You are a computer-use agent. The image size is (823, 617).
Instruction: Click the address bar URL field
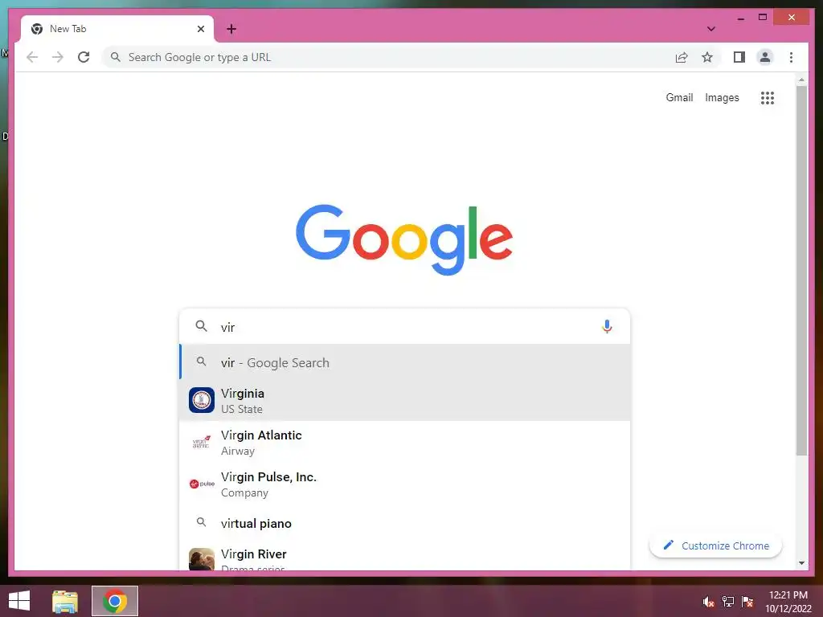tap(388, 57)
